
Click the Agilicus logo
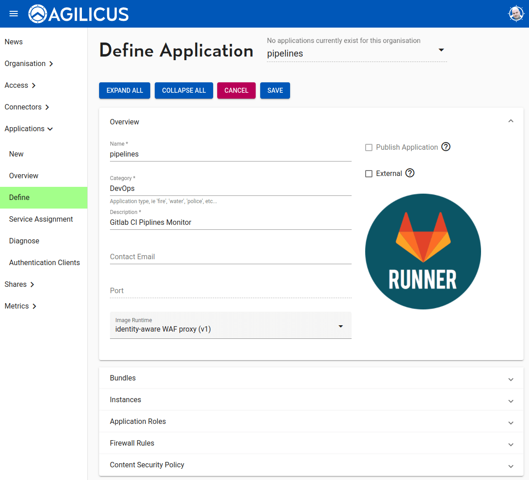[79, 14]
